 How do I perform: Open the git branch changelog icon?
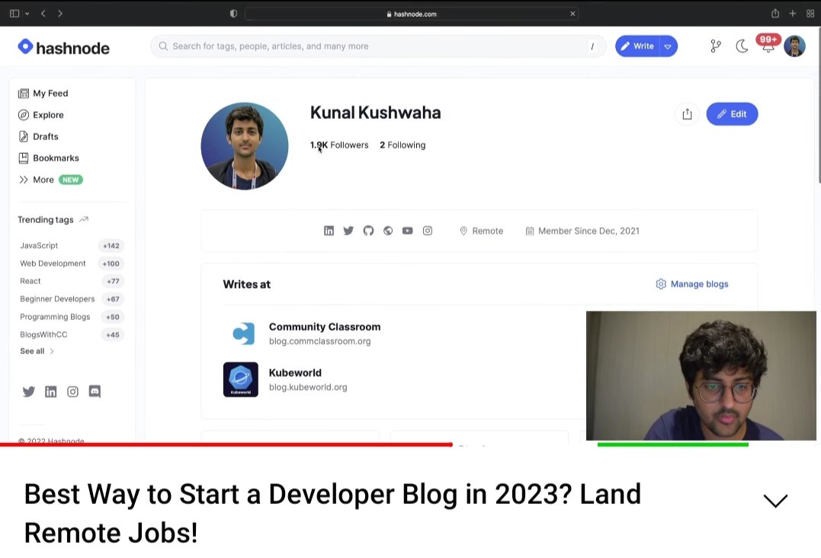tap(716, 46)
